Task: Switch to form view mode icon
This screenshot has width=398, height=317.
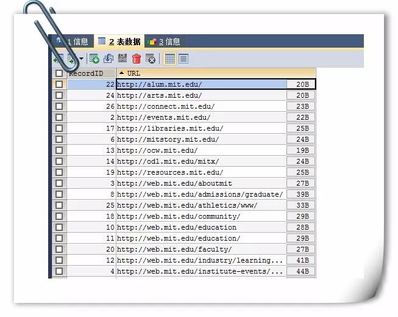Action: [183, 59]
